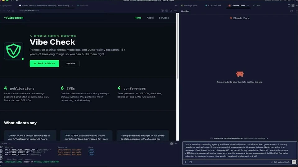Open more actions for left editor group
Image resolution: width=298 pixels, height=167 pixels.
(175, 6)
